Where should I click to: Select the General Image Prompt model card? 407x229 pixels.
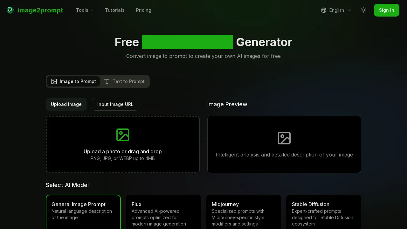click(x=83, y=212)
